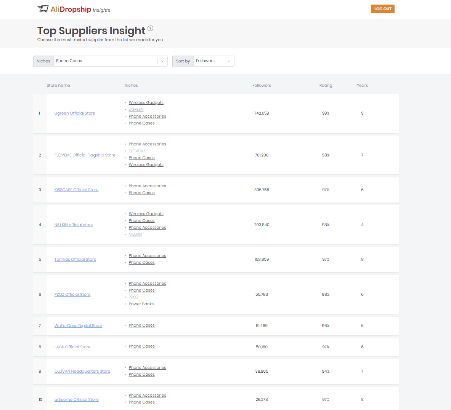This screenshot has width=451, height=410.
Task: Open the Ugreen Official Store page
Action: tap(74, 113)
